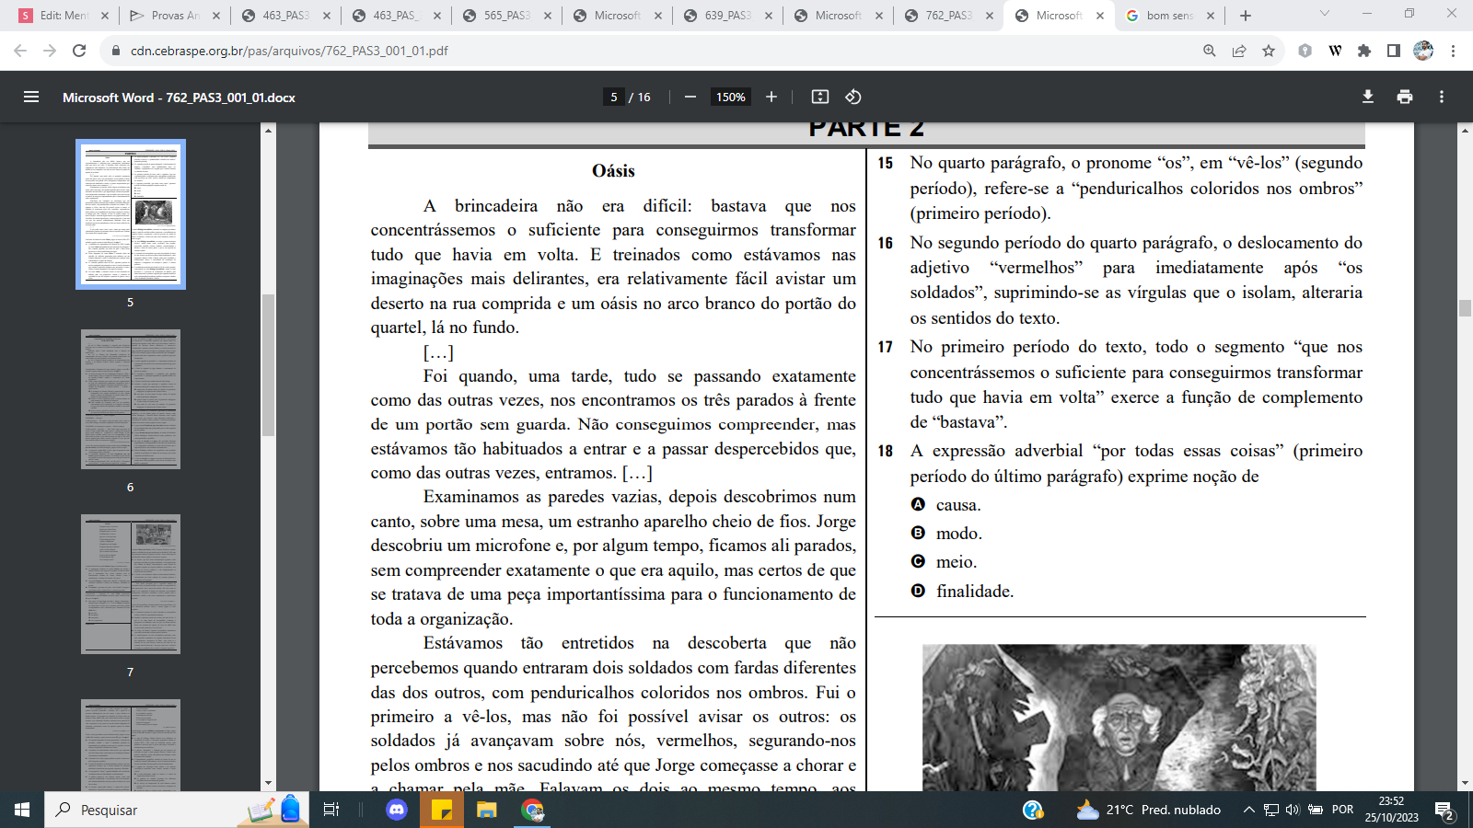Click the fit to page icon
1473x828 pixels.
point(820,97)
